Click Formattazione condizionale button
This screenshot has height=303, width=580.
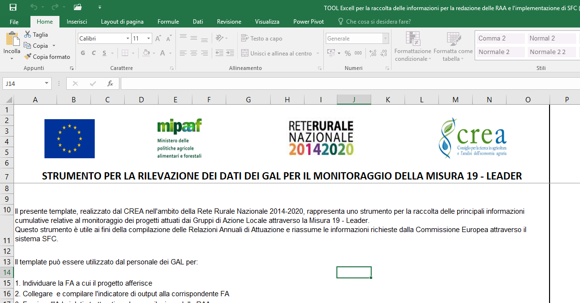412,47
